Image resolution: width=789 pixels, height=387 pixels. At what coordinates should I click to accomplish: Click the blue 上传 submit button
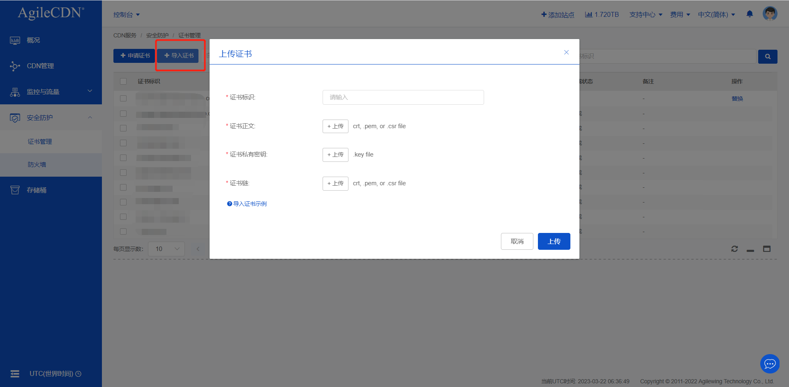point(554,242)
